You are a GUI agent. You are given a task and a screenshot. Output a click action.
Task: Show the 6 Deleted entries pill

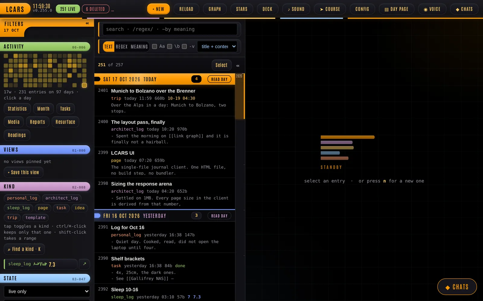pos(95,9)
